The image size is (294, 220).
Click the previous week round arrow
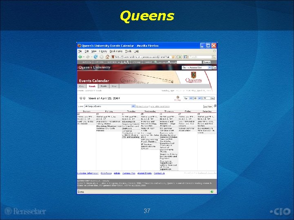tap(81, 98)
